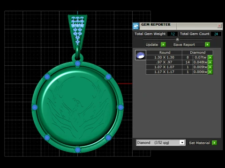Collapse the panel with the small up-arrow handle
Viewport: 225px width, 168px height.
coord(177,39)
